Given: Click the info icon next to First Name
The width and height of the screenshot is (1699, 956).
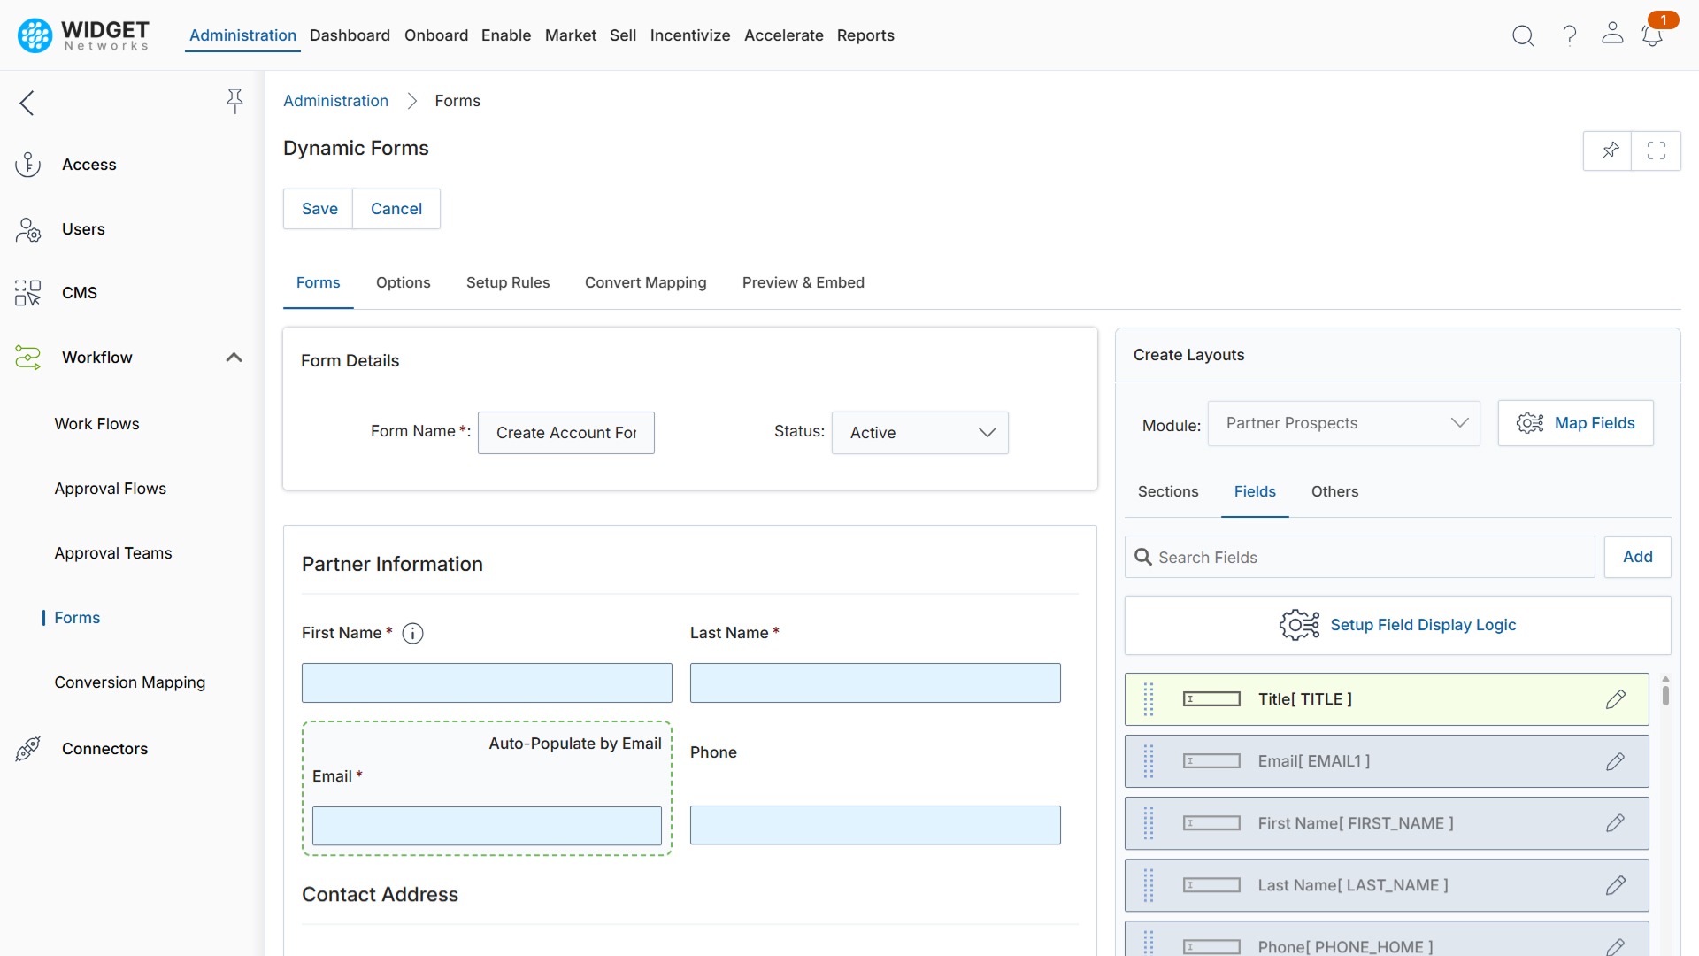Looking at the screenshot, I should tap(412, 633).
